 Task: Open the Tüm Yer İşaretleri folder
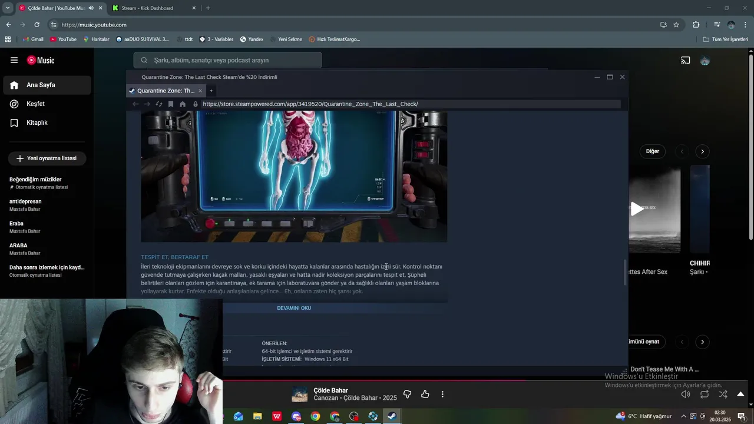pos(726,39)
